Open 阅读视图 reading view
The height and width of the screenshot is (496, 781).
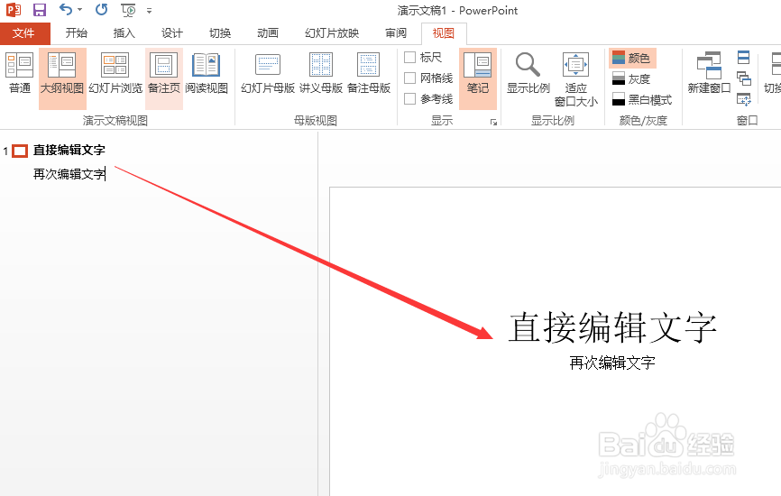pyautogui.click(x=207, y=74)
